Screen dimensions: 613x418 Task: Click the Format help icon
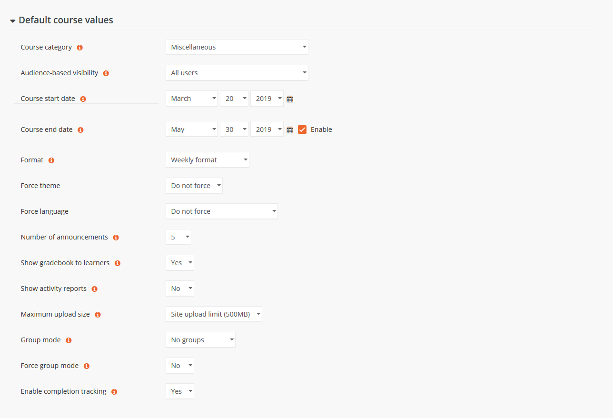coord(51,160)
